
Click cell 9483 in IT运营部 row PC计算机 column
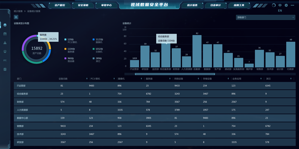(91, 86)
